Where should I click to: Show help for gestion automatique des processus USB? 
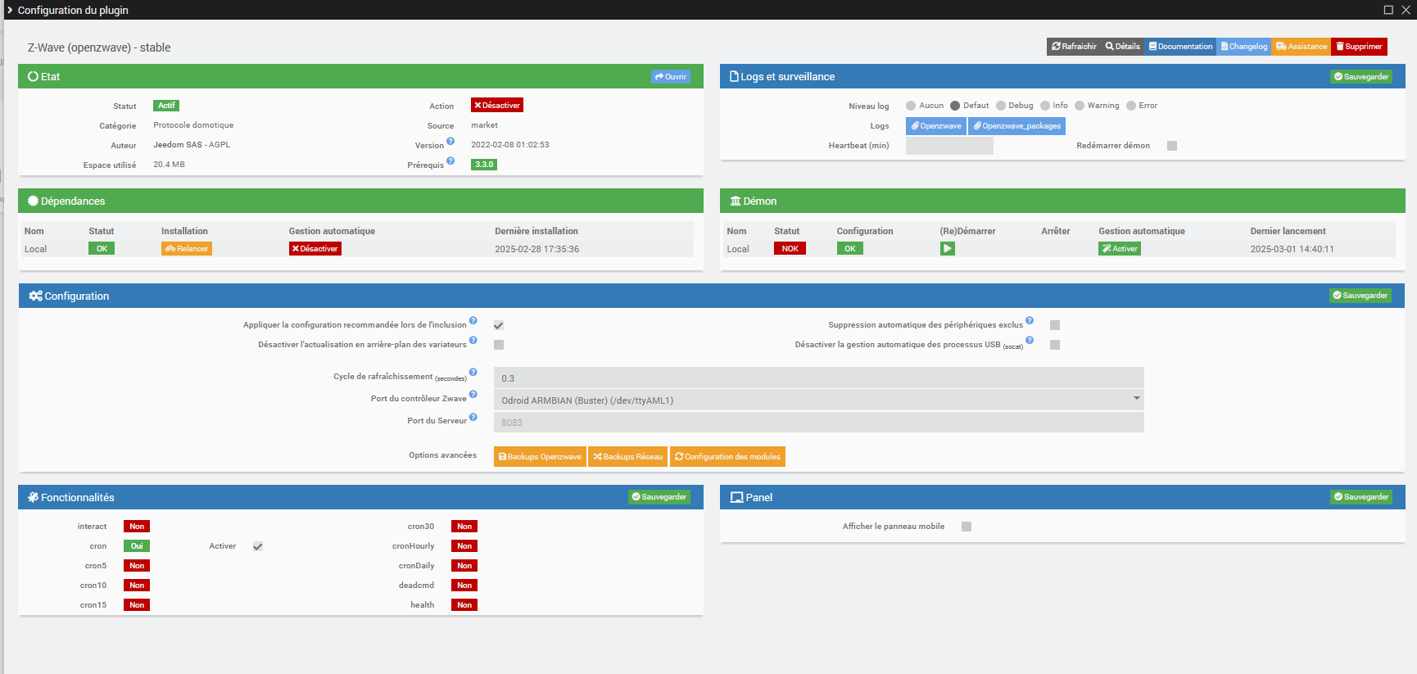tap(1030, 340)
